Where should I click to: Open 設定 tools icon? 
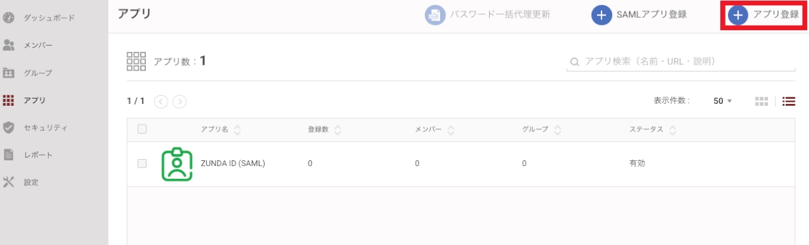tap(9, 182)
